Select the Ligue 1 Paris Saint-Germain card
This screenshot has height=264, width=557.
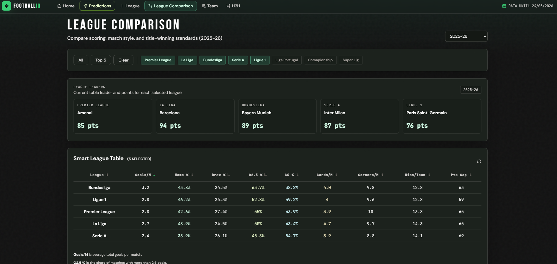pyautogui.click(x=442, y=116)
